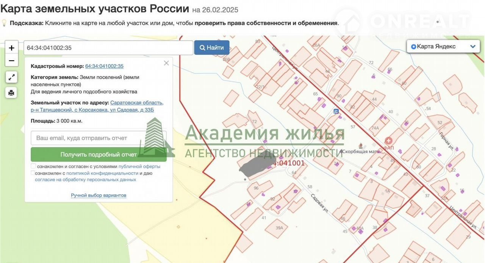Zoom out the map with minus button
The height and width of the screenshot is (263, 485).
coord(11,61)
